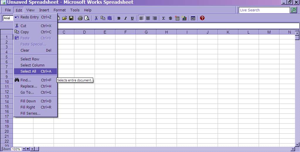Choose Select Column in Edit menu
Image resolution: width=300 pixels, height=152 pixels.
[x=35, y=65]
